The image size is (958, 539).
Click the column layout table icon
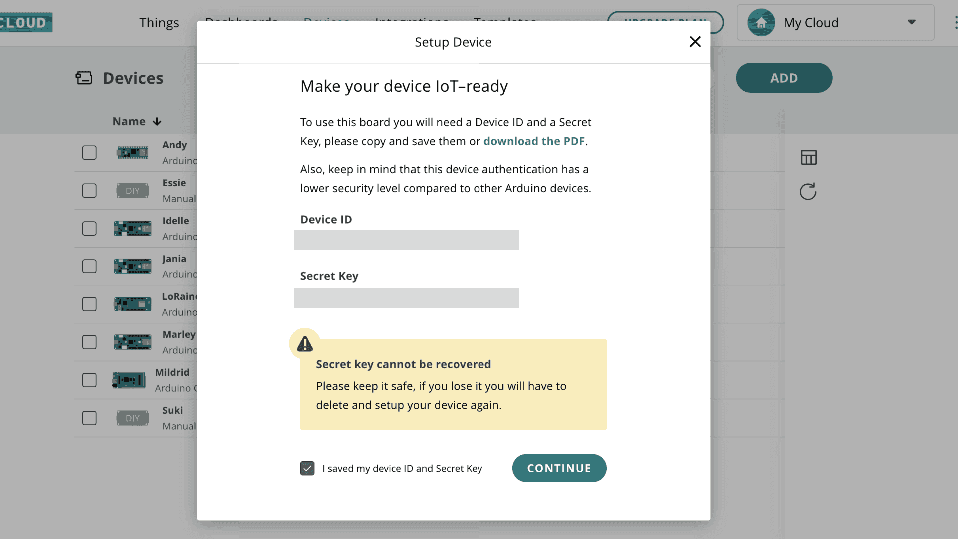coord(808,158)
